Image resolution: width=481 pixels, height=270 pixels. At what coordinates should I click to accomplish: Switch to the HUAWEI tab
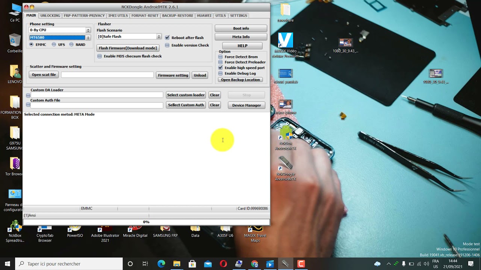(x=204, y=16)
